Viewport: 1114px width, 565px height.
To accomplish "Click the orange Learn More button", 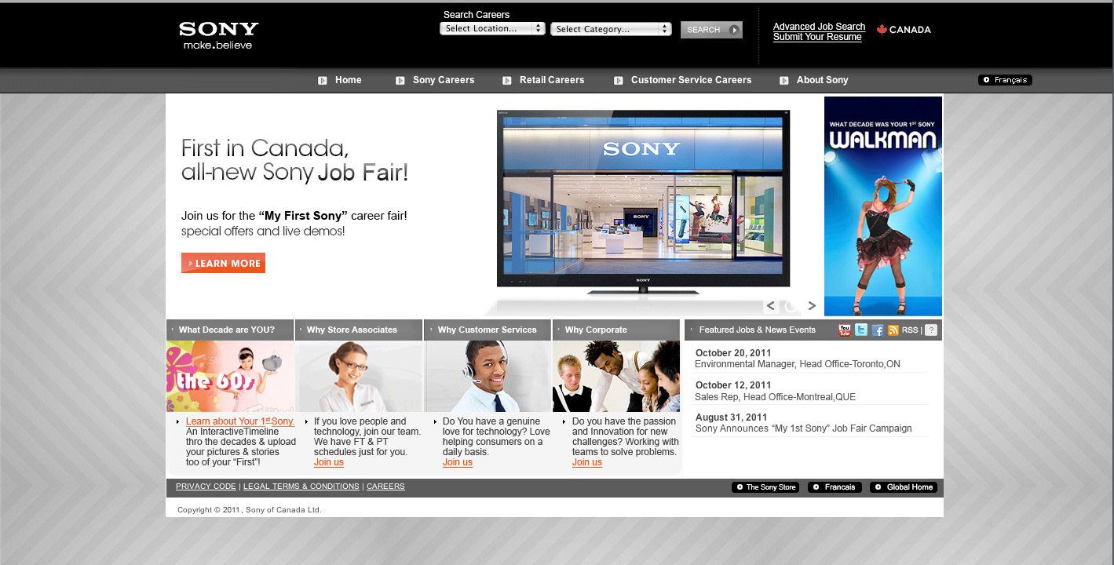I will click(x=223, y=263).
